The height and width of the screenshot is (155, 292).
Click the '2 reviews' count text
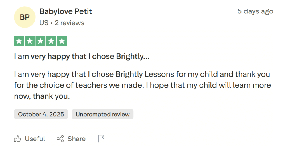tap(70, 23)
